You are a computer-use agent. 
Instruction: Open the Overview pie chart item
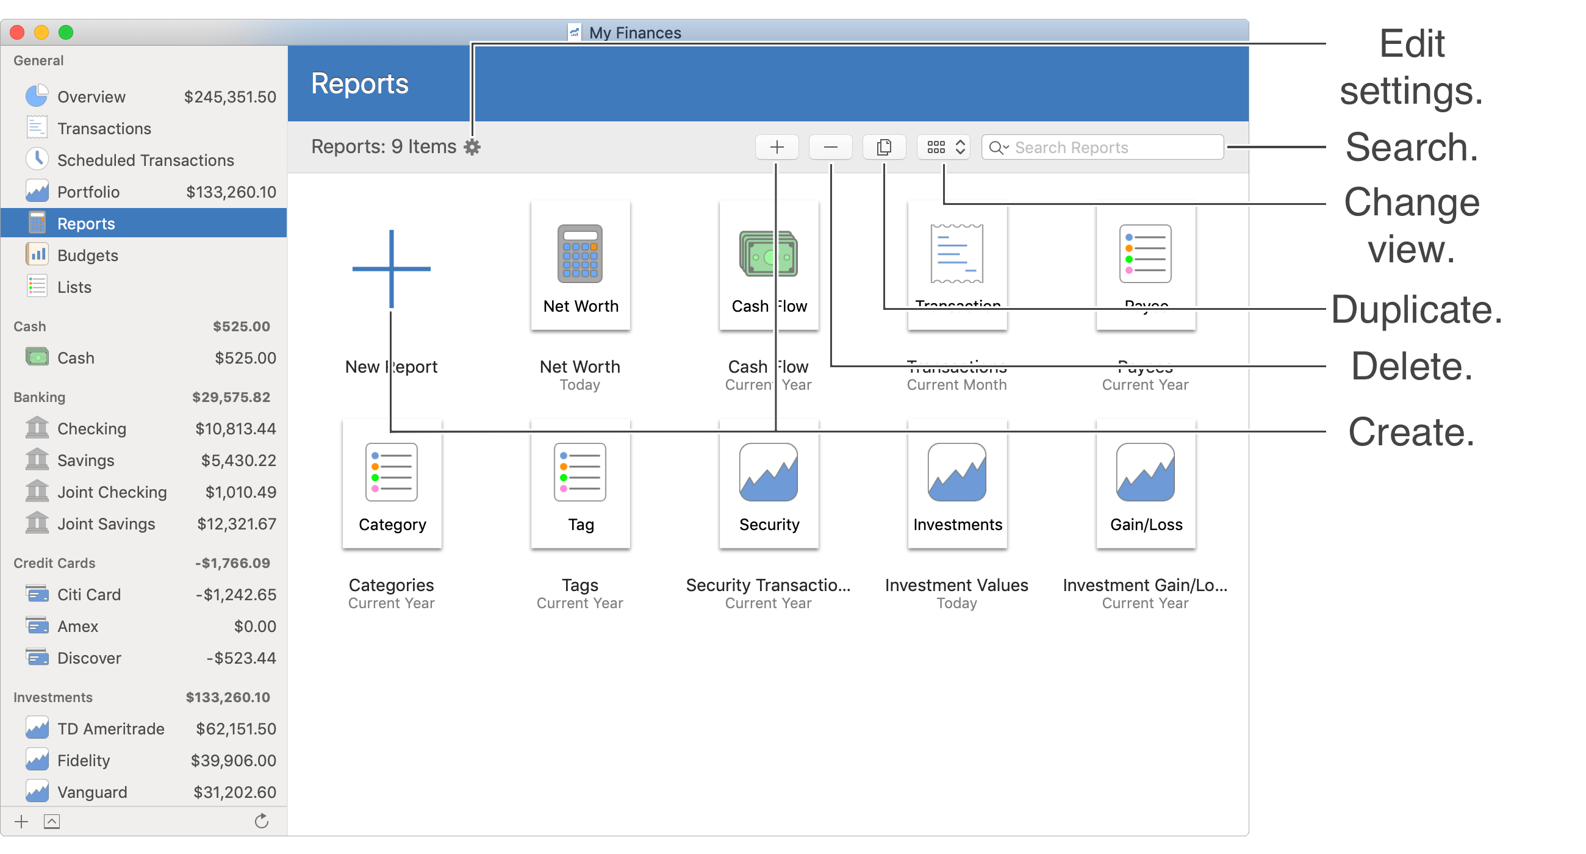point(91,96)
